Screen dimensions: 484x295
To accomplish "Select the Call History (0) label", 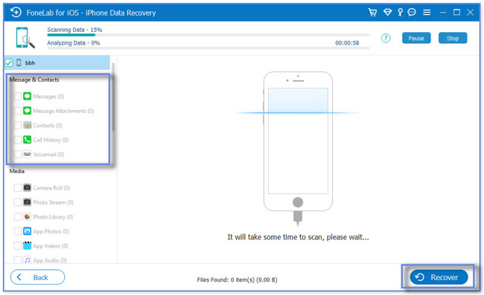I will (51, 140).
